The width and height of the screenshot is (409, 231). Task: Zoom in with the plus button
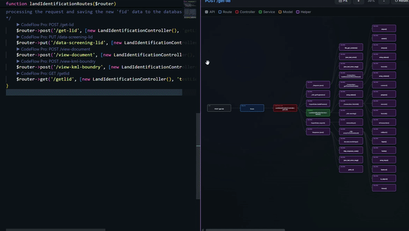click(358, 1)
